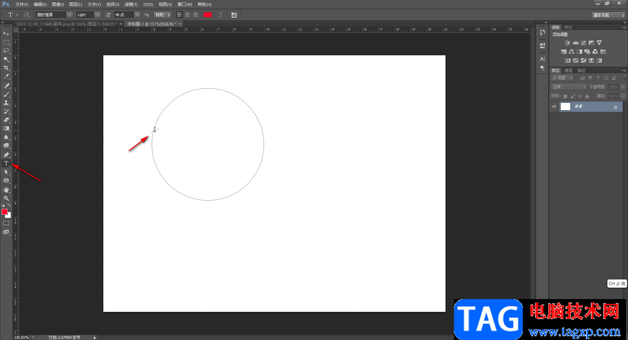The width and height of the screenshot is (628, 340).
Task: Switch to the Channels tab
Action: [x=568, y=71]
